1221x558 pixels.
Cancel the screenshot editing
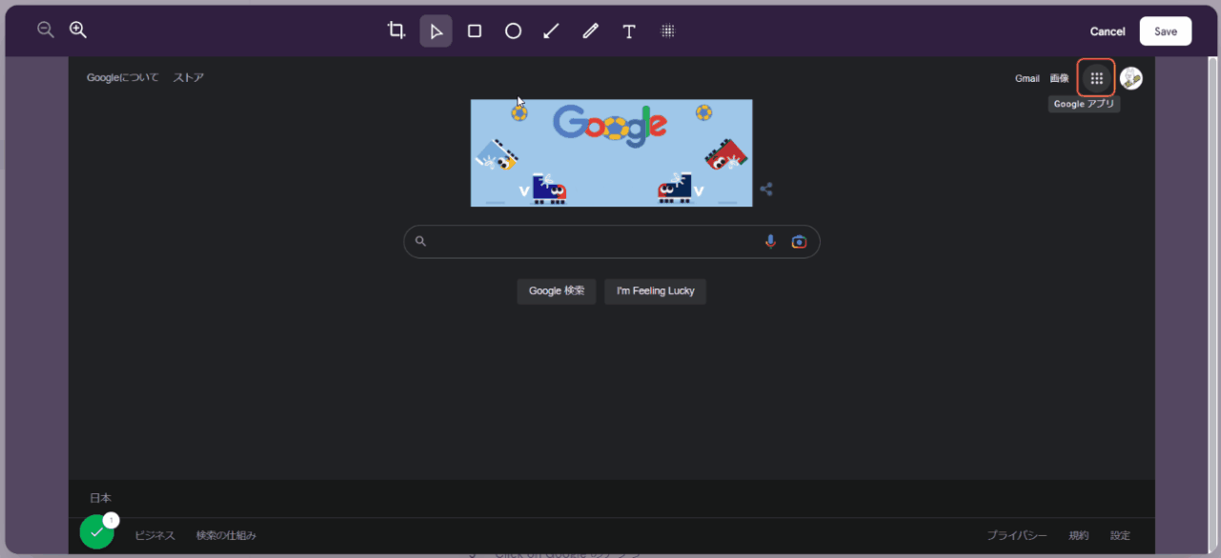1108,31
